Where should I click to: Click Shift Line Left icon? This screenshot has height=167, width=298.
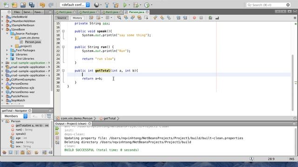click(x=178, y=18)
